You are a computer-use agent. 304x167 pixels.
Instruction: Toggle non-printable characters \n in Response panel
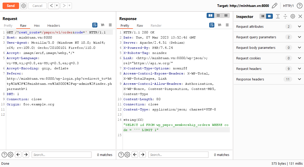click(x=219, y=25)
